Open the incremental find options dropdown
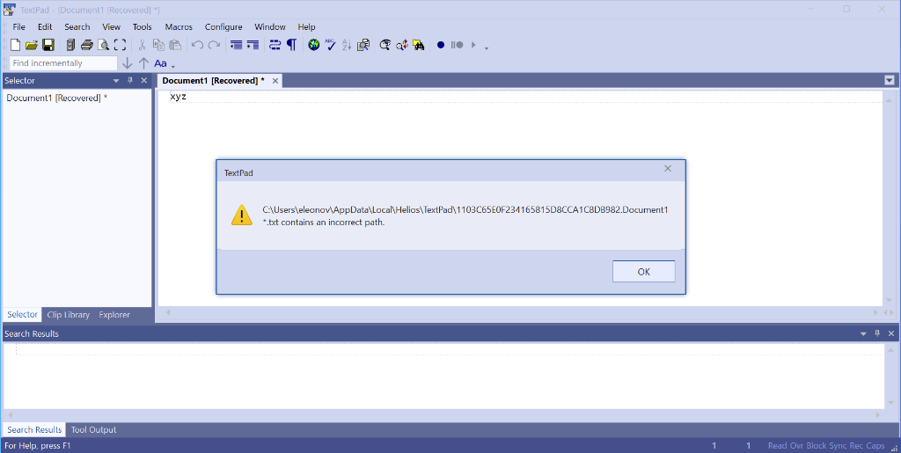This screenshot has height=453, width=901. click(x=173, y=67)
